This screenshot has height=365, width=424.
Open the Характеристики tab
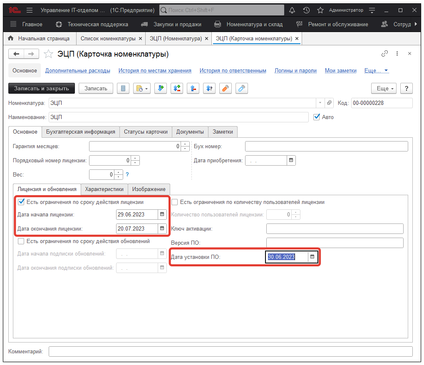coord(104,189)
